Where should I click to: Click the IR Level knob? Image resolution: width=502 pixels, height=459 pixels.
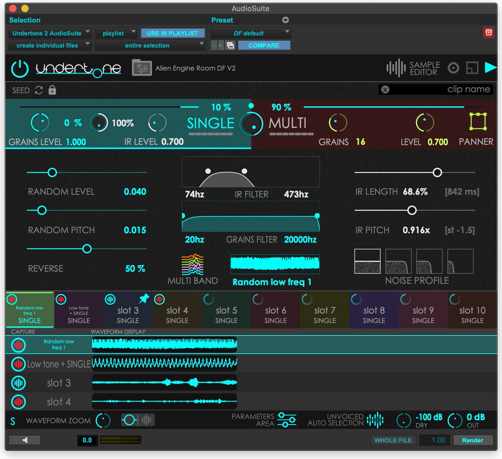[157, 123]
